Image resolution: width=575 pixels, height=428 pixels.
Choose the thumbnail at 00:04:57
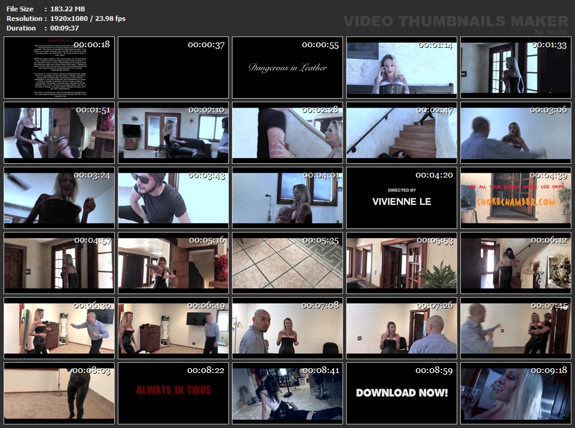pyautogui.click(x=59, y=263)
